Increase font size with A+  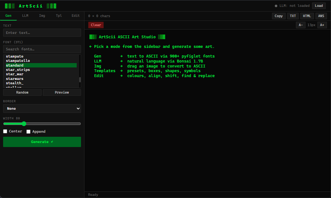[x=322, y=25]
